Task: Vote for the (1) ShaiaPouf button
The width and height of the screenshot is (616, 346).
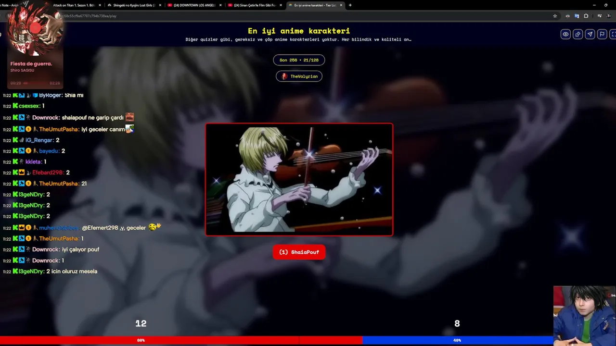Action: 299,252
